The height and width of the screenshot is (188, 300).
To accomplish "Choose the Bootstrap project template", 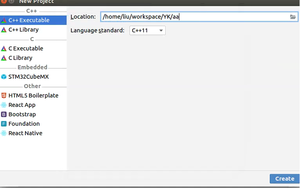I will click(33, 114).
